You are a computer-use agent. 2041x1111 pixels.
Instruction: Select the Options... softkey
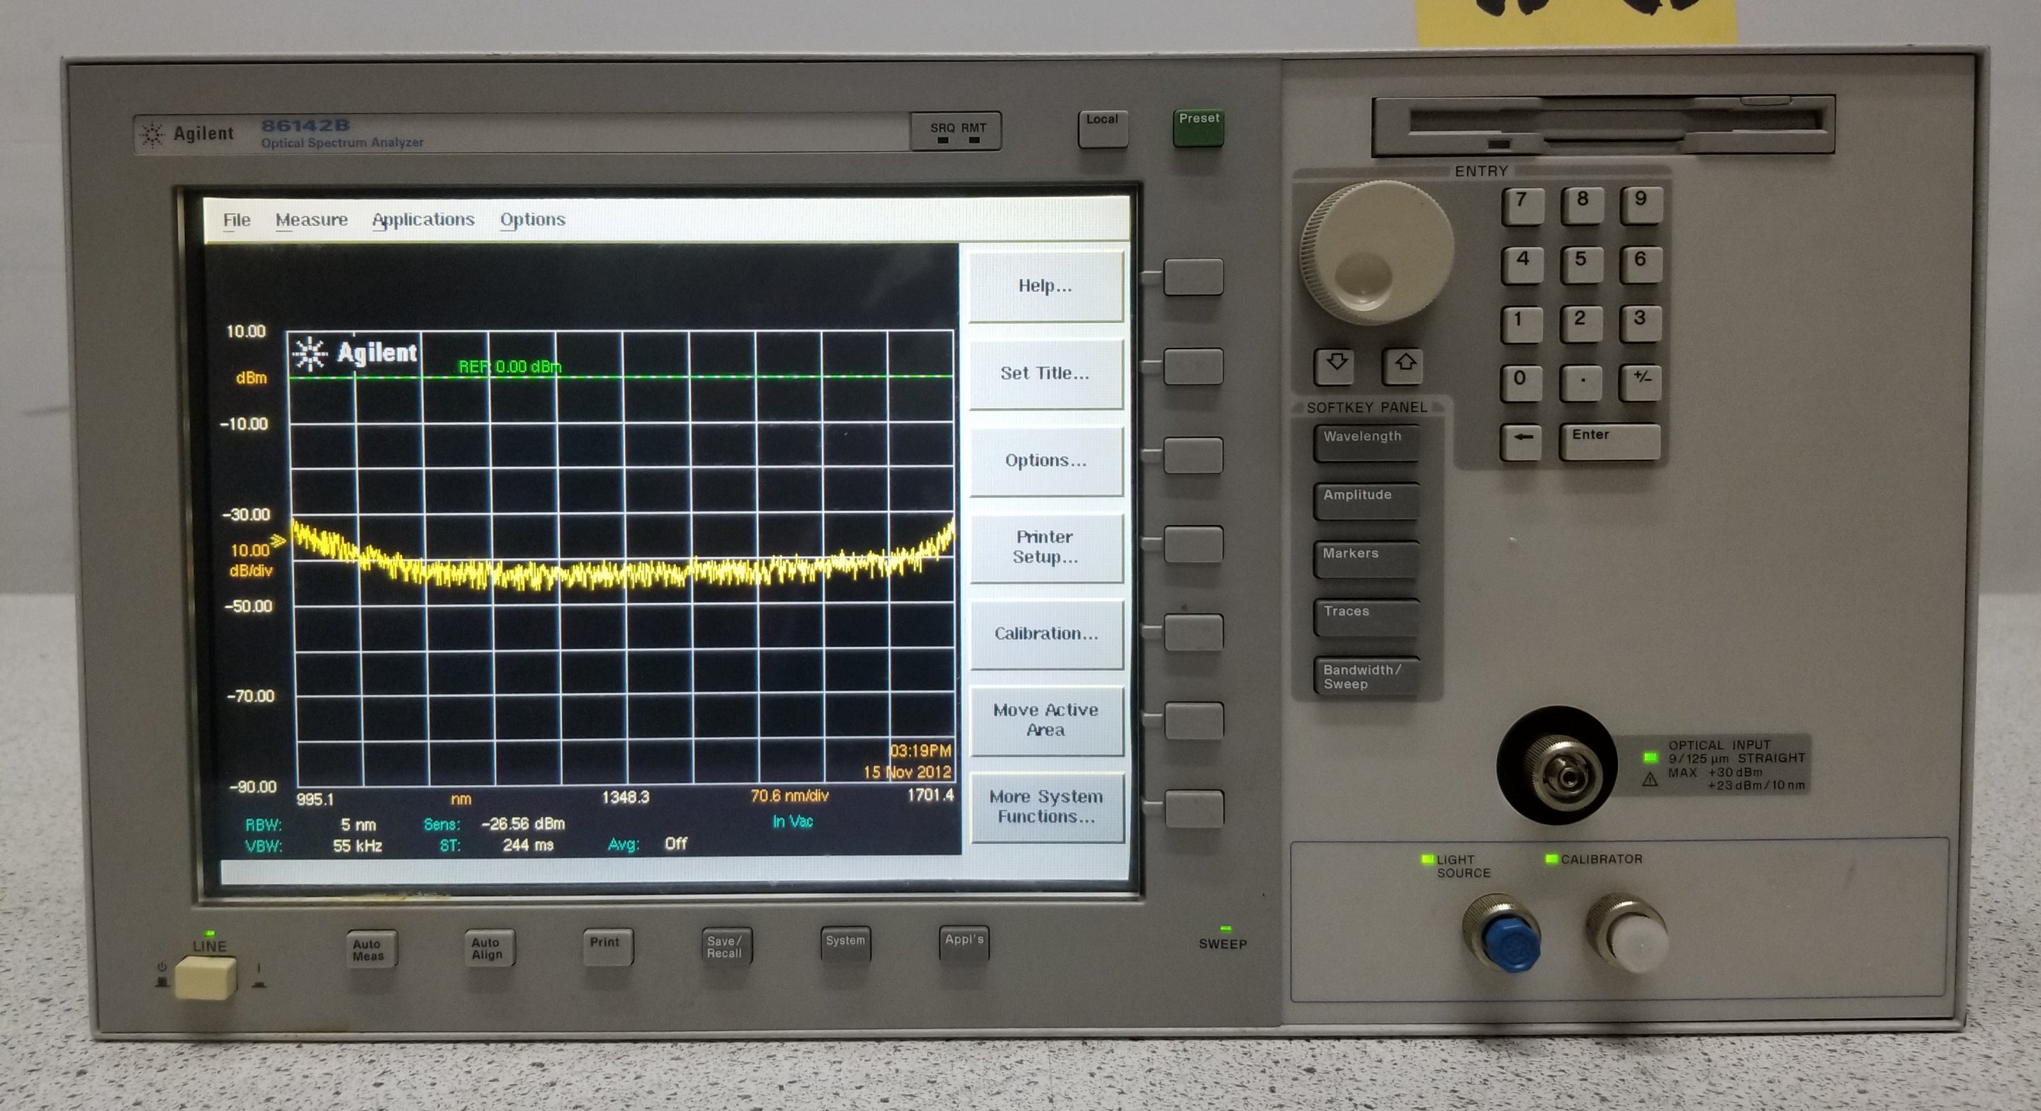(x=1045, y=461)
